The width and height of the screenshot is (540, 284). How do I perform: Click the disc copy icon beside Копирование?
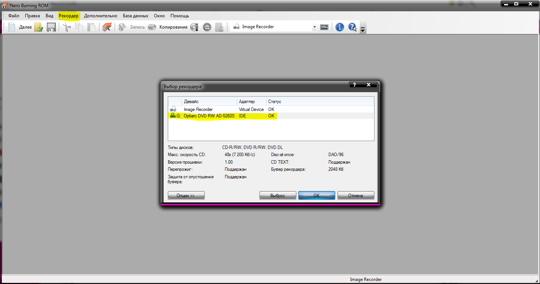pos(152,27)
